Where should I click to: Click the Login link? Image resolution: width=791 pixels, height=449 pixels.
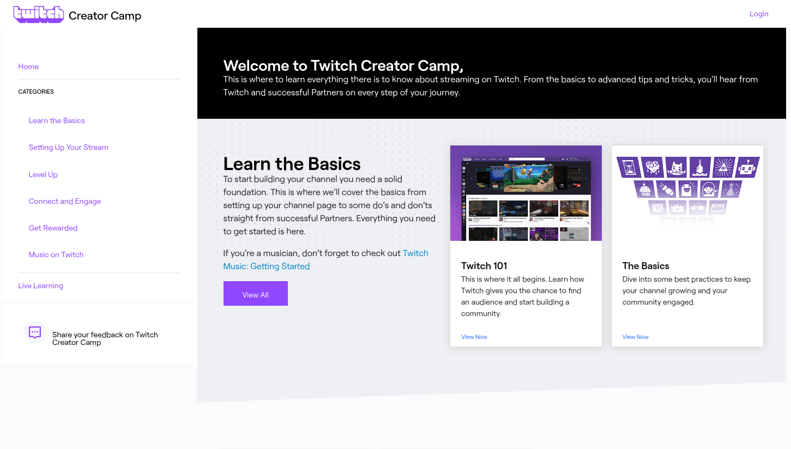click(x=759, y=14)
